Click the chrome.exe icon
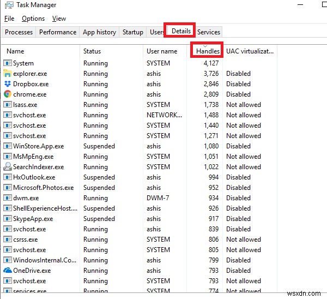327x299 pixels. pyautogui.click(x=8, y=94)
